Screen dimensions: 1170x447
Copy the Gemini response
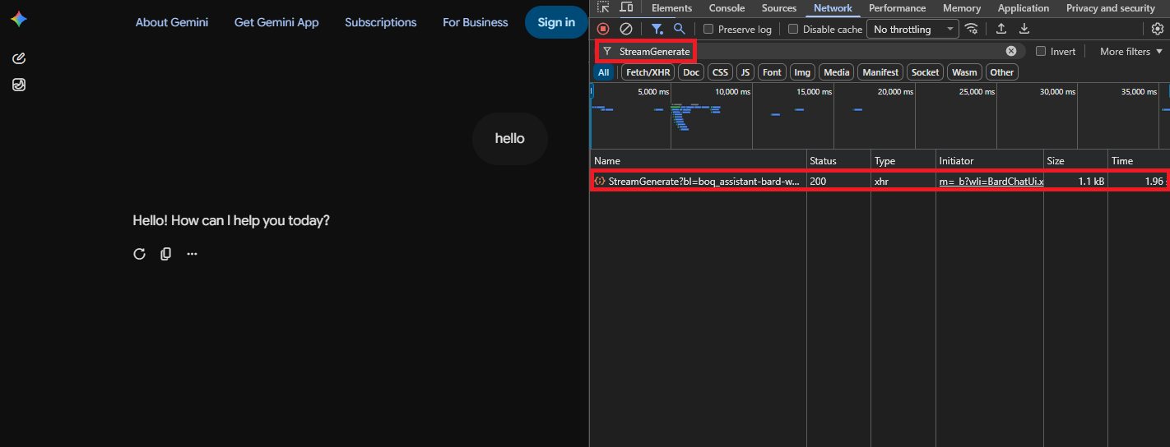(x=165, y=254)
